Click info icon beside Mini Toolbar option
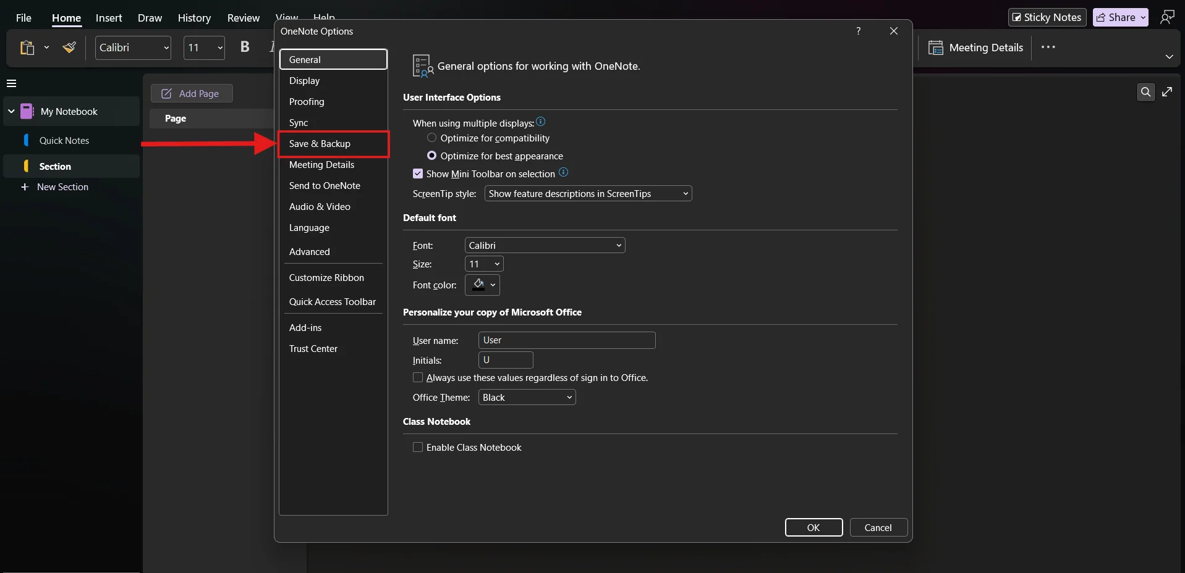Viewport: 1185px width, 573px height. pos(563,172)
